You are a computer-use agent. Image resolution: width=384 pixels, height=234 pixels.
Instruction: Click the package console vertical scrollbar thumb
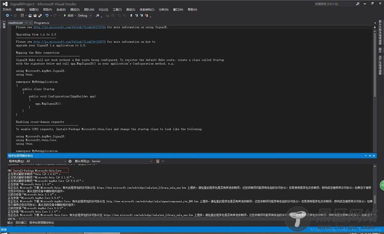[375, 199]
